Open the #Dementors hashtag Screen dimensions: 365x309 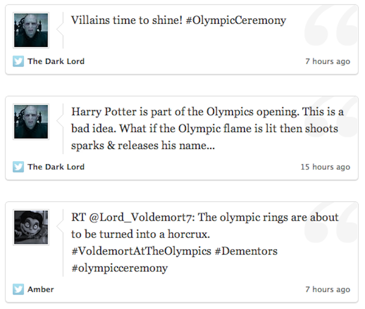pyautogui.click(x=246, y=251)
